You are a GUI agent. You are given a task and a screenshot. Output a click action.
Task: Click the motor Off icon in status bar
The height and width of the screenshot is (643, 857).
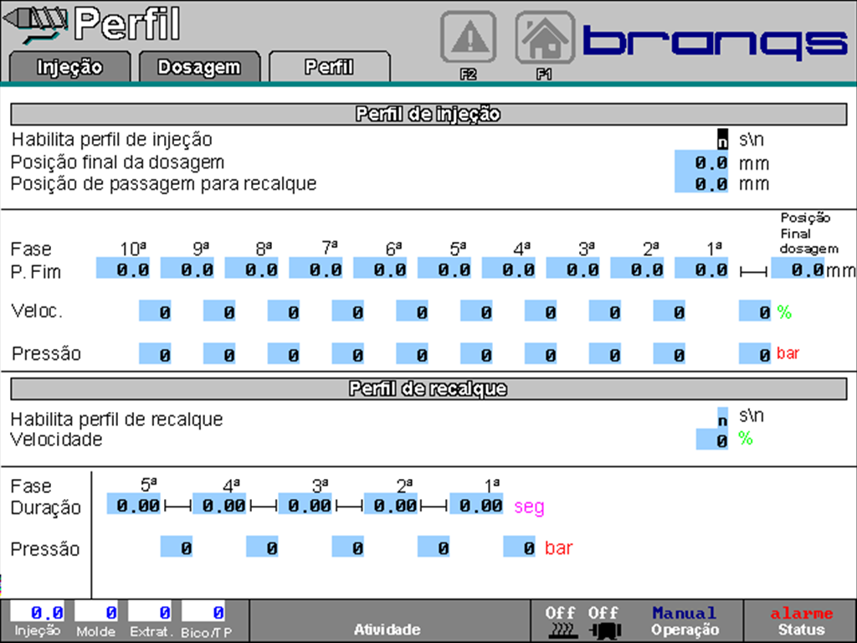point(607,620)
